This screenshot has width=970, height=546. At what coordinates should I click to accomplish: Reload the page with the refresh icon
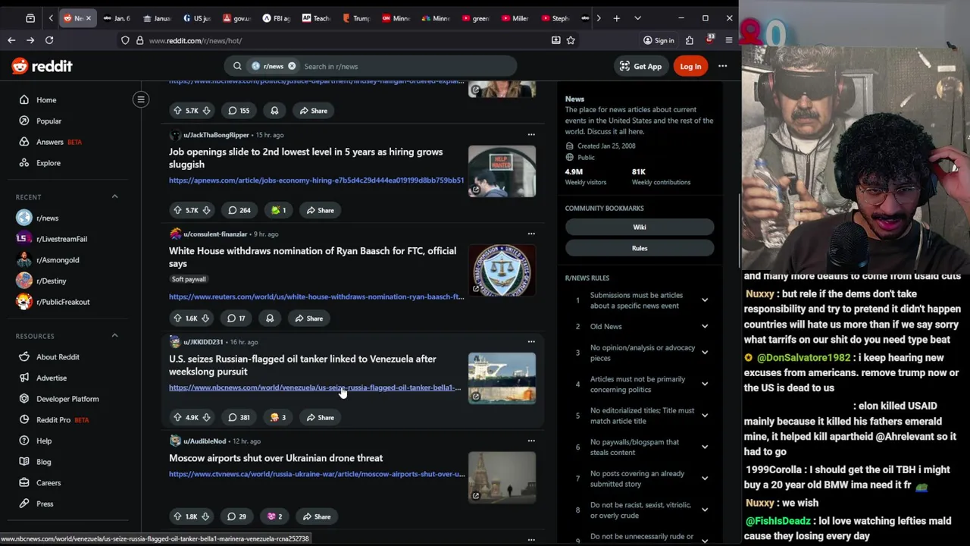point(49,40)
